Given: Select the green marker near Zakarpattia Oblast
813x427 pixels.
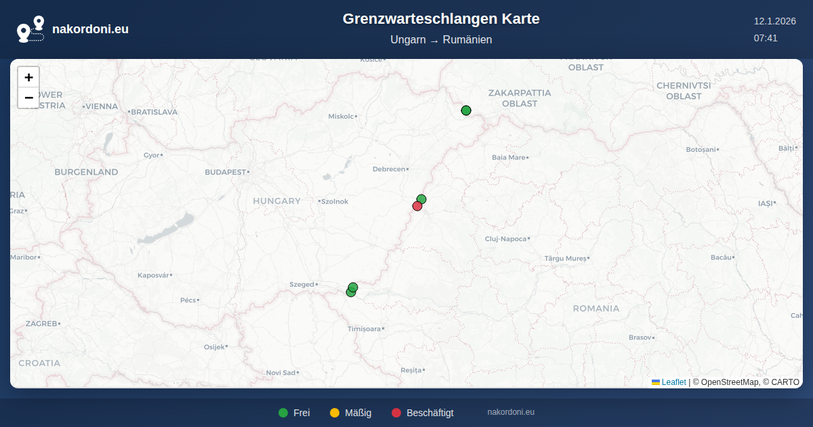Looking at the screenshot, I should coord(466,110).
